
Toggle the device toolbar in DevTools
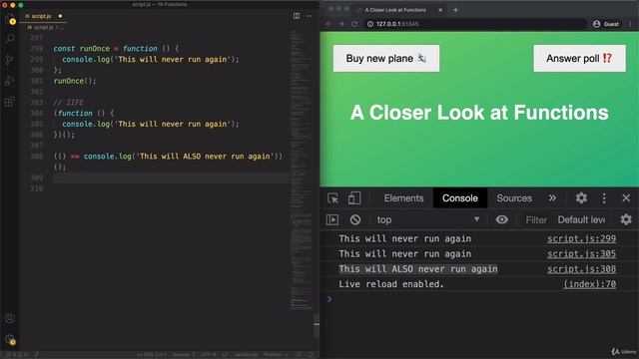point(354,198)
